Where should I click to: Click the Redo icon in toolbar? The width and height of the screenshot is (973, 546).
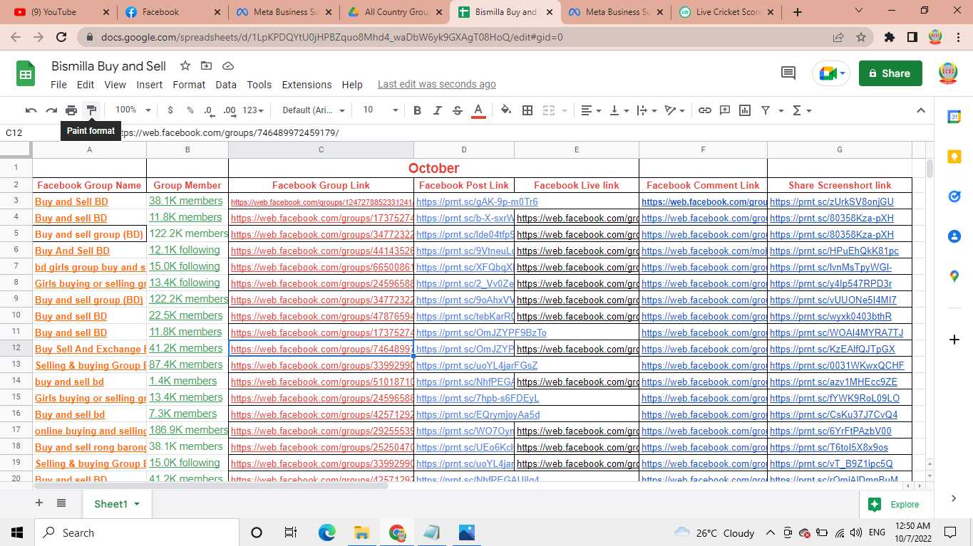coord(51,110)
